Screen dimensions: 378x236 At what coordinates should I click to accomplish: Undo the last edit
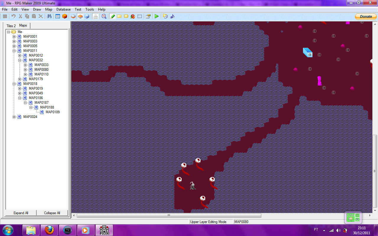click(x=14, y=17)
